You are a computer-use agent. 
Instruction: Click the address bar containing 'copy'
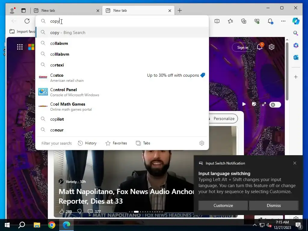click(122, 21)
